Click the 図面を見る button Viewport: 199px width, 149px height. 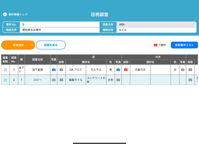51,45
